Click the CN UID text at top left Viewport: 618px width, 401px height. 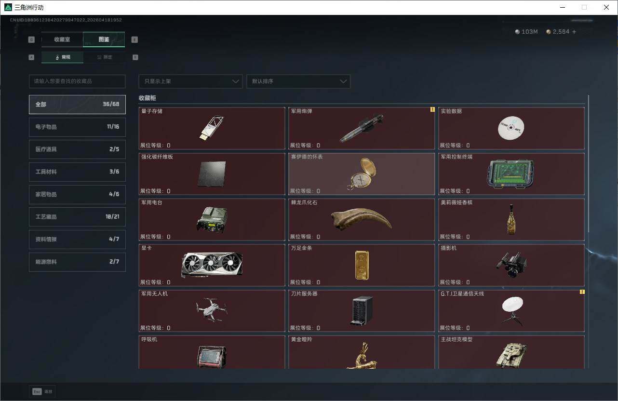pos(66,20)
